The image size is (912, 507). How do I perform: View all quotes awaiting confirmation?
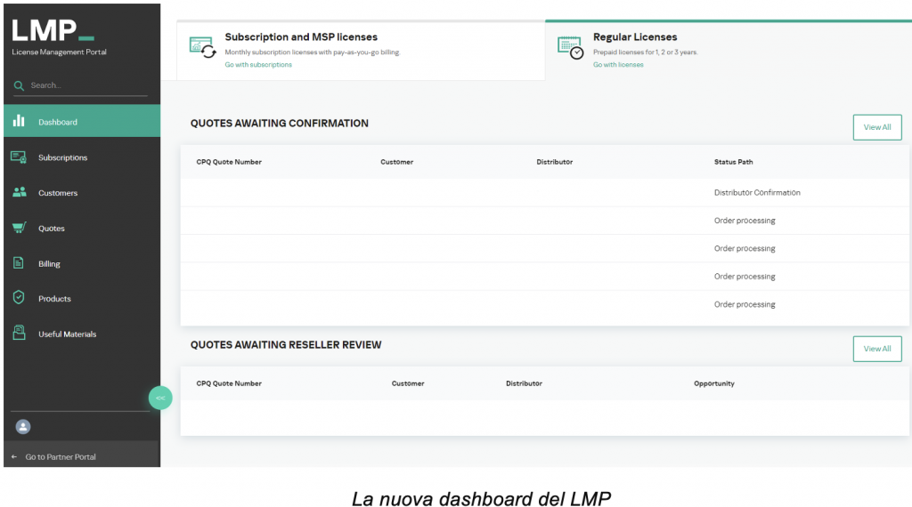876,127
